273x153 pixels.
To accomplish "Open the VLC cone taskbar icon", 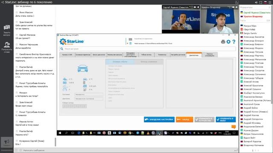I will [x=148, y=133].
